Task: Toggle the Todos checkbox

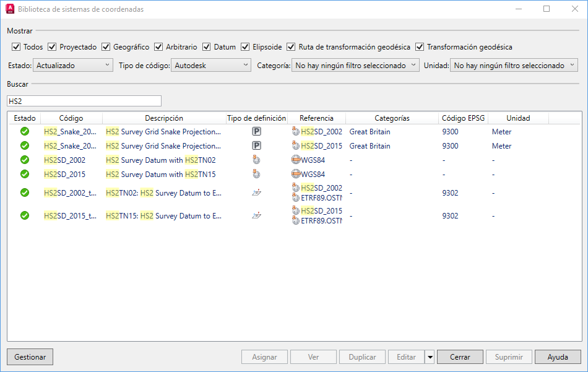Action: click(x=16, y=47)
